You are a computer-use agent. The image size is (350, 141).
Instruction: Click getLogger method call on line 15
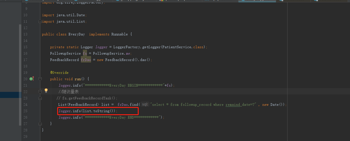tap(151, 47)
